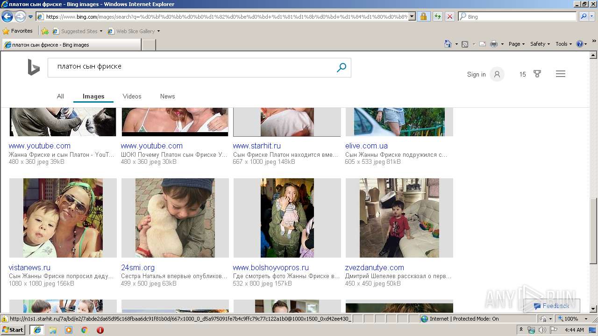The height and width of the screenshot is (336, 598).
Task: Click the magnifier search icon in Bing box
Action: 342,68
